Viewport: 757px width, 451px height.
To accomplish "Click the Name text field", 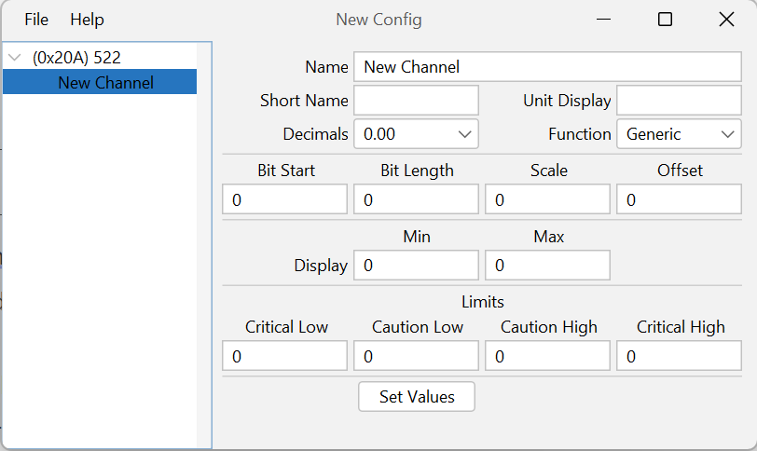I will click(x=547, y=67).
